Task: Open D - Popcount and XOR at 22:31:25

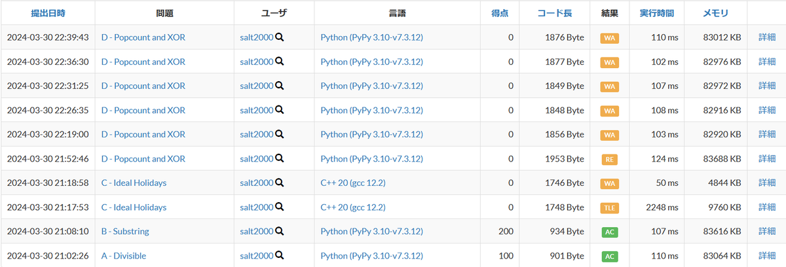Action: tap(143, 86)
